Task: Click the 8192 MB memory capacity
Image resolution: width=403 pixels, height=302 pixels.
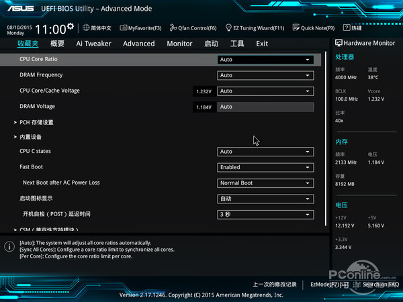Action: coord(345,184)
